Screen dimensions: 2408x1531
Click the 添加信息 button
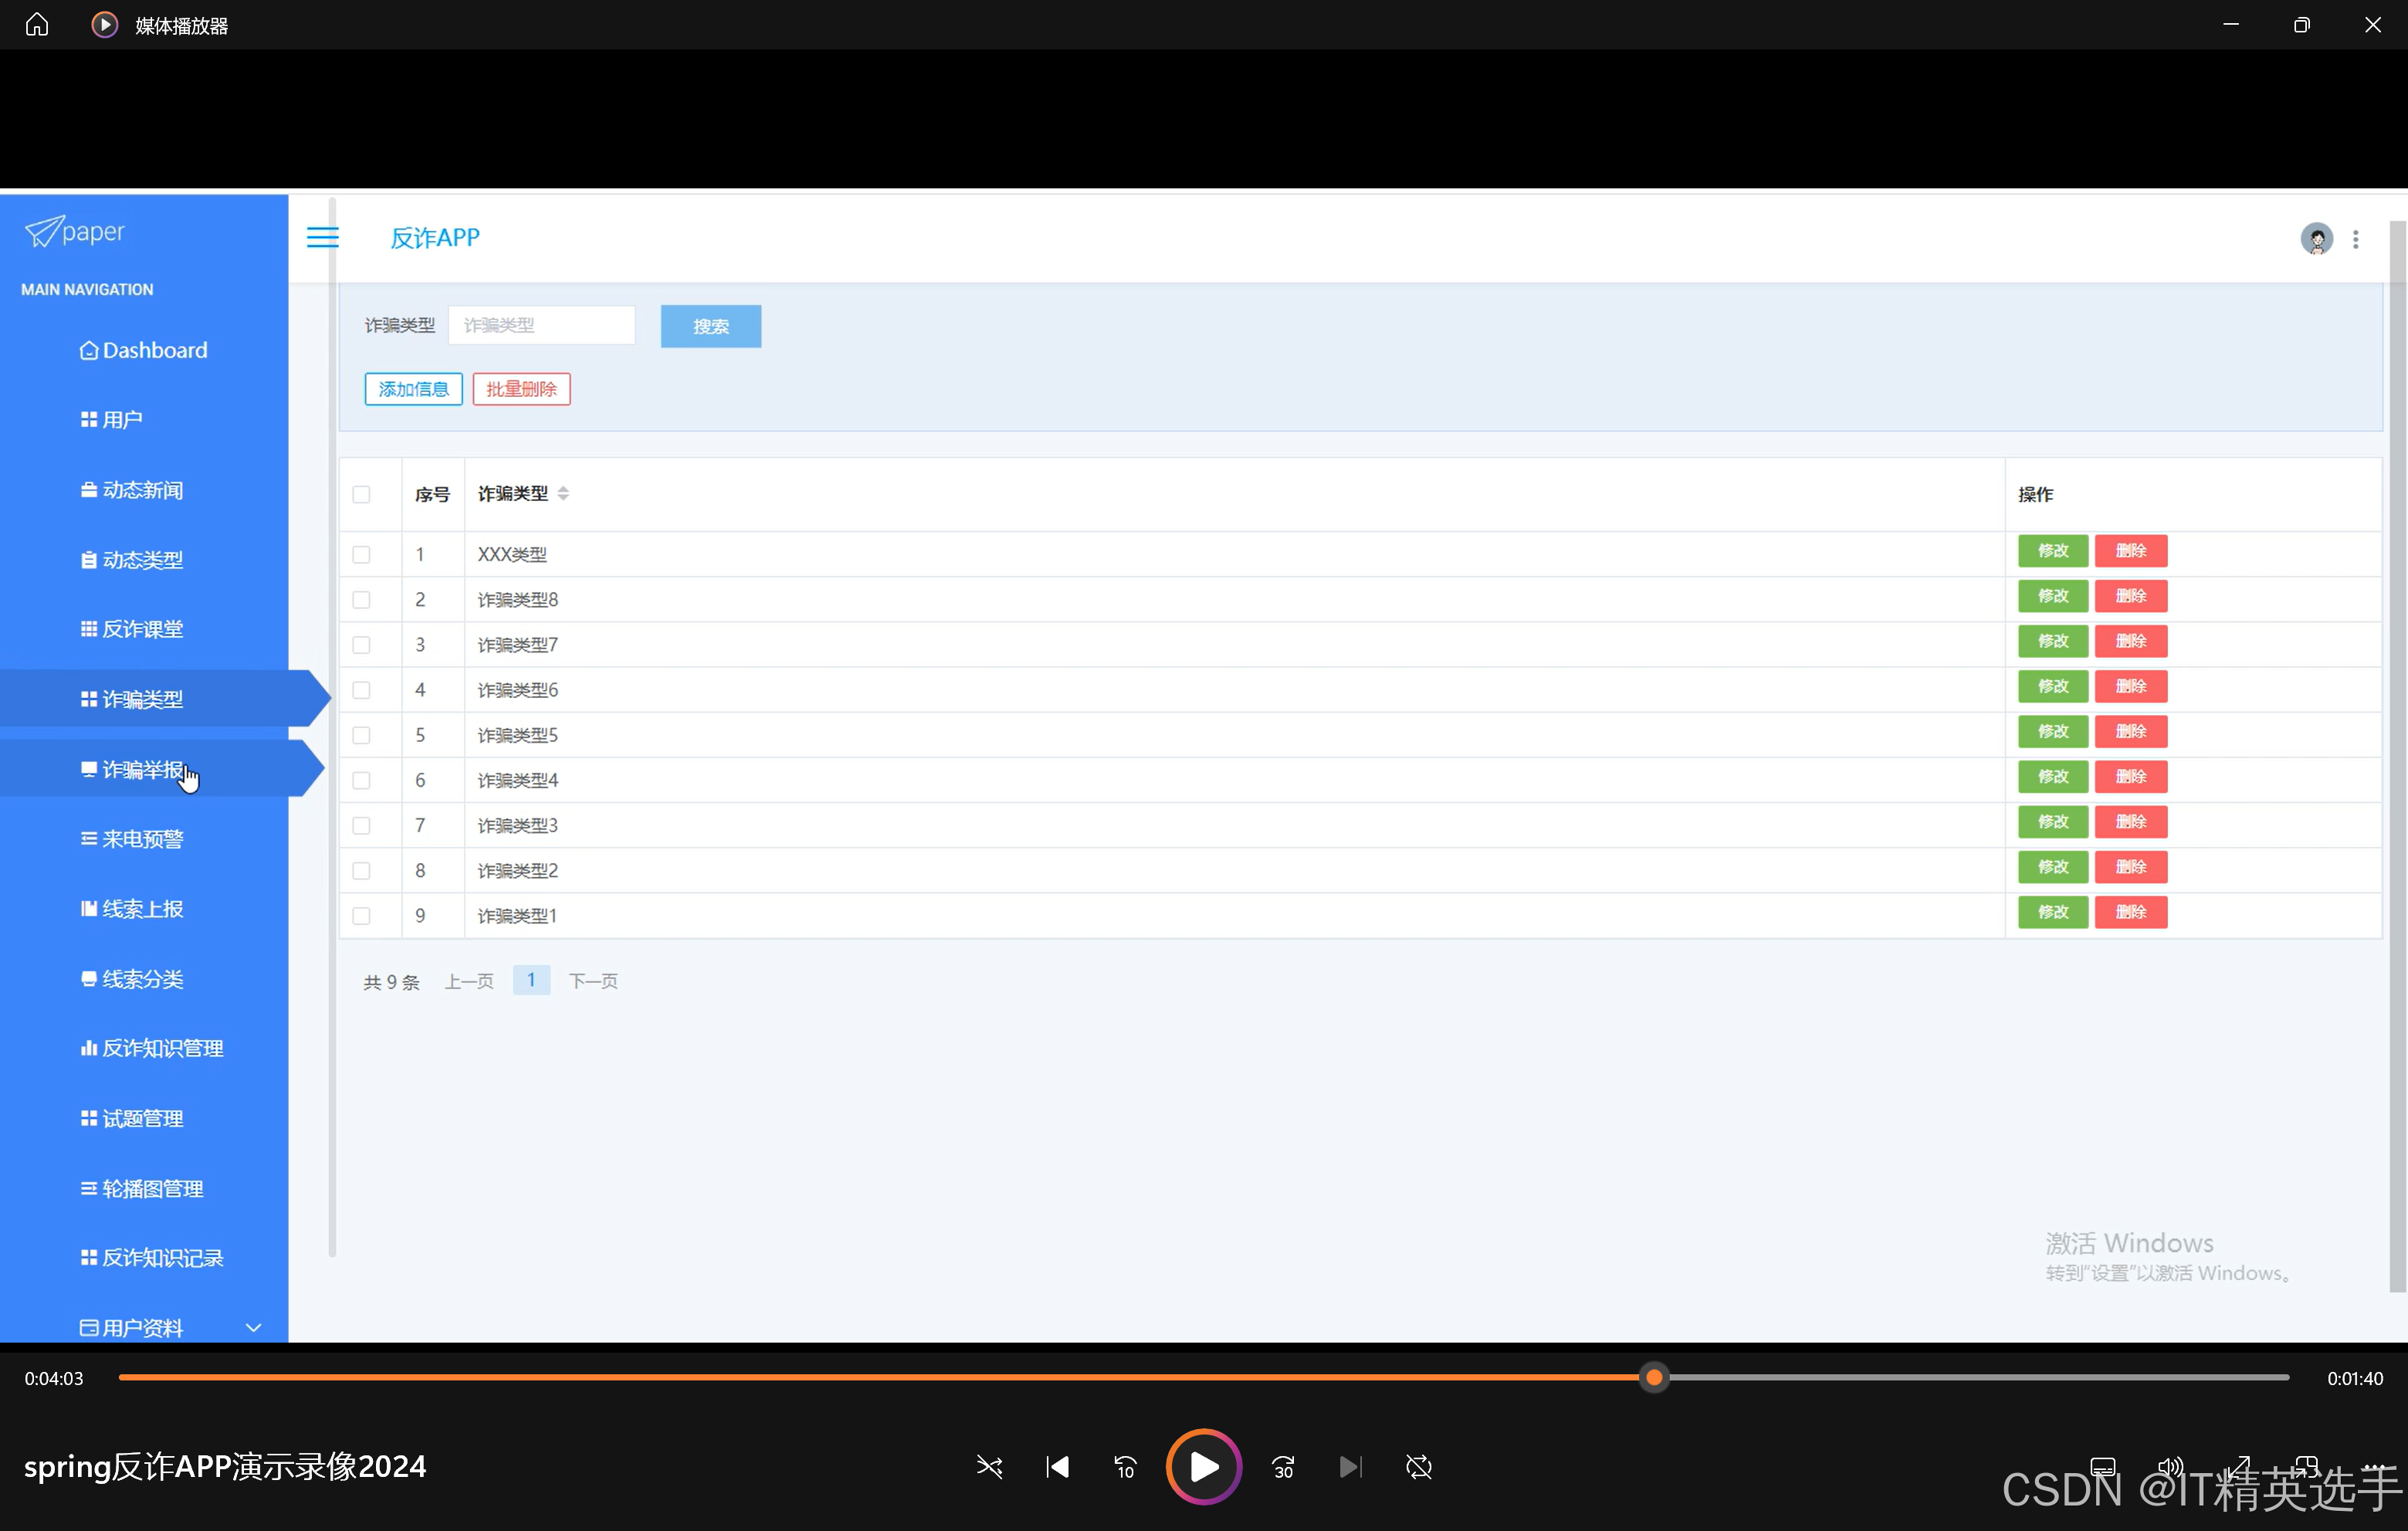click(x=413, y=389)
